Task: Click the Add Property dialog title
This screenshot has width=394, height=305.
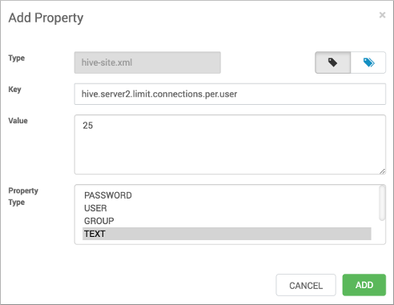Action: tap(46, 18)
